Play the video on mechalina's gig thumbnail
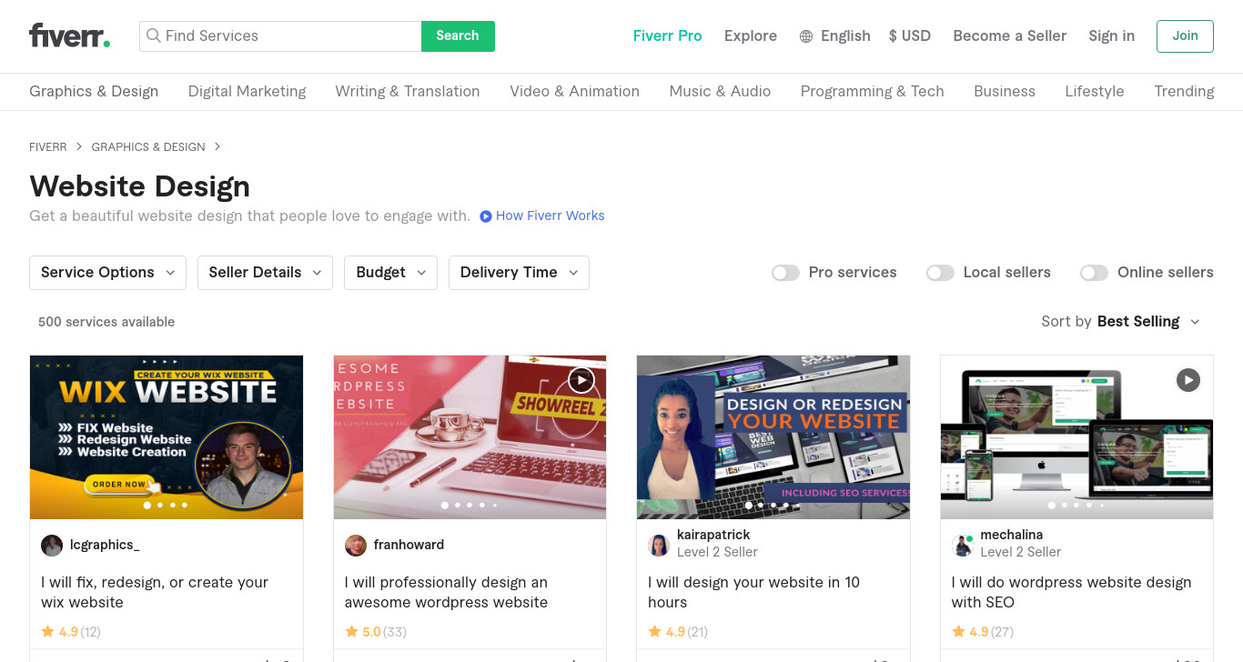Image resolution: width=1243 pixels, height=662 pixels. (x=1188, y=379)
